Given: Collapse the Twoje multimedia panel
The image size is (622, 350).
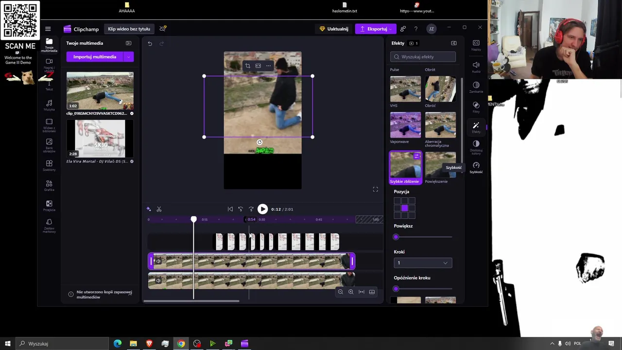Looking at the screenshot, I should pyautogui.click(x=128, y=43).
